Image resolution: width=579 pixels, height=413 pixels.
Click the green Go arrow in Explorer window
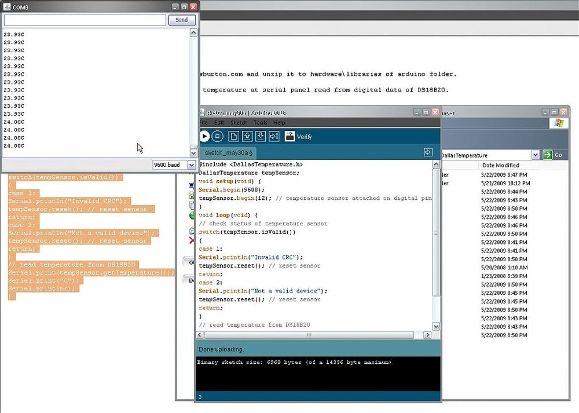548,155
